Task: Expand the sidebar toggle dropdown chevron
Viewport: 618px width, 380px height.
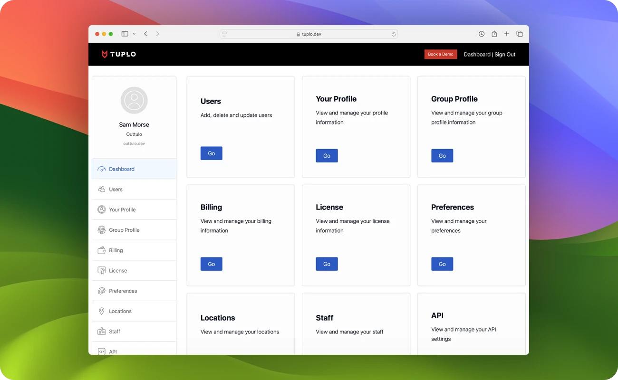Action: point(134,34)
